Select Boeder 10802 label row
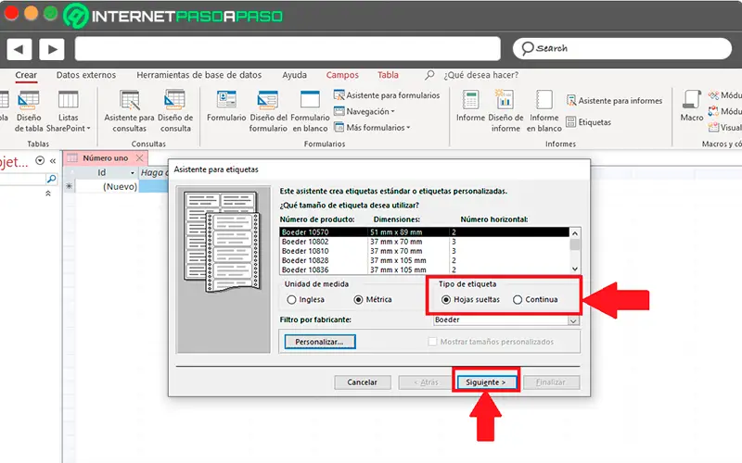 (424, 242)
